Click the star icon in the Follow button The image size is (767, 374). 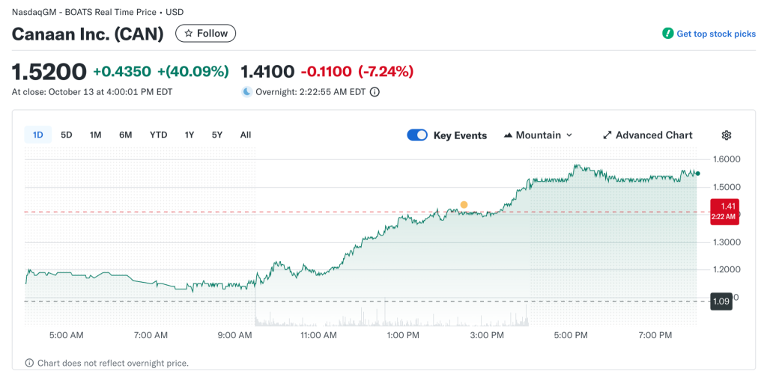[189, 34]
